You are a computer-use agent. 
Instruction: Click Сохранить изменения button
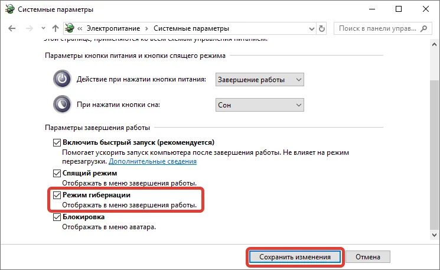pos(295,257)
